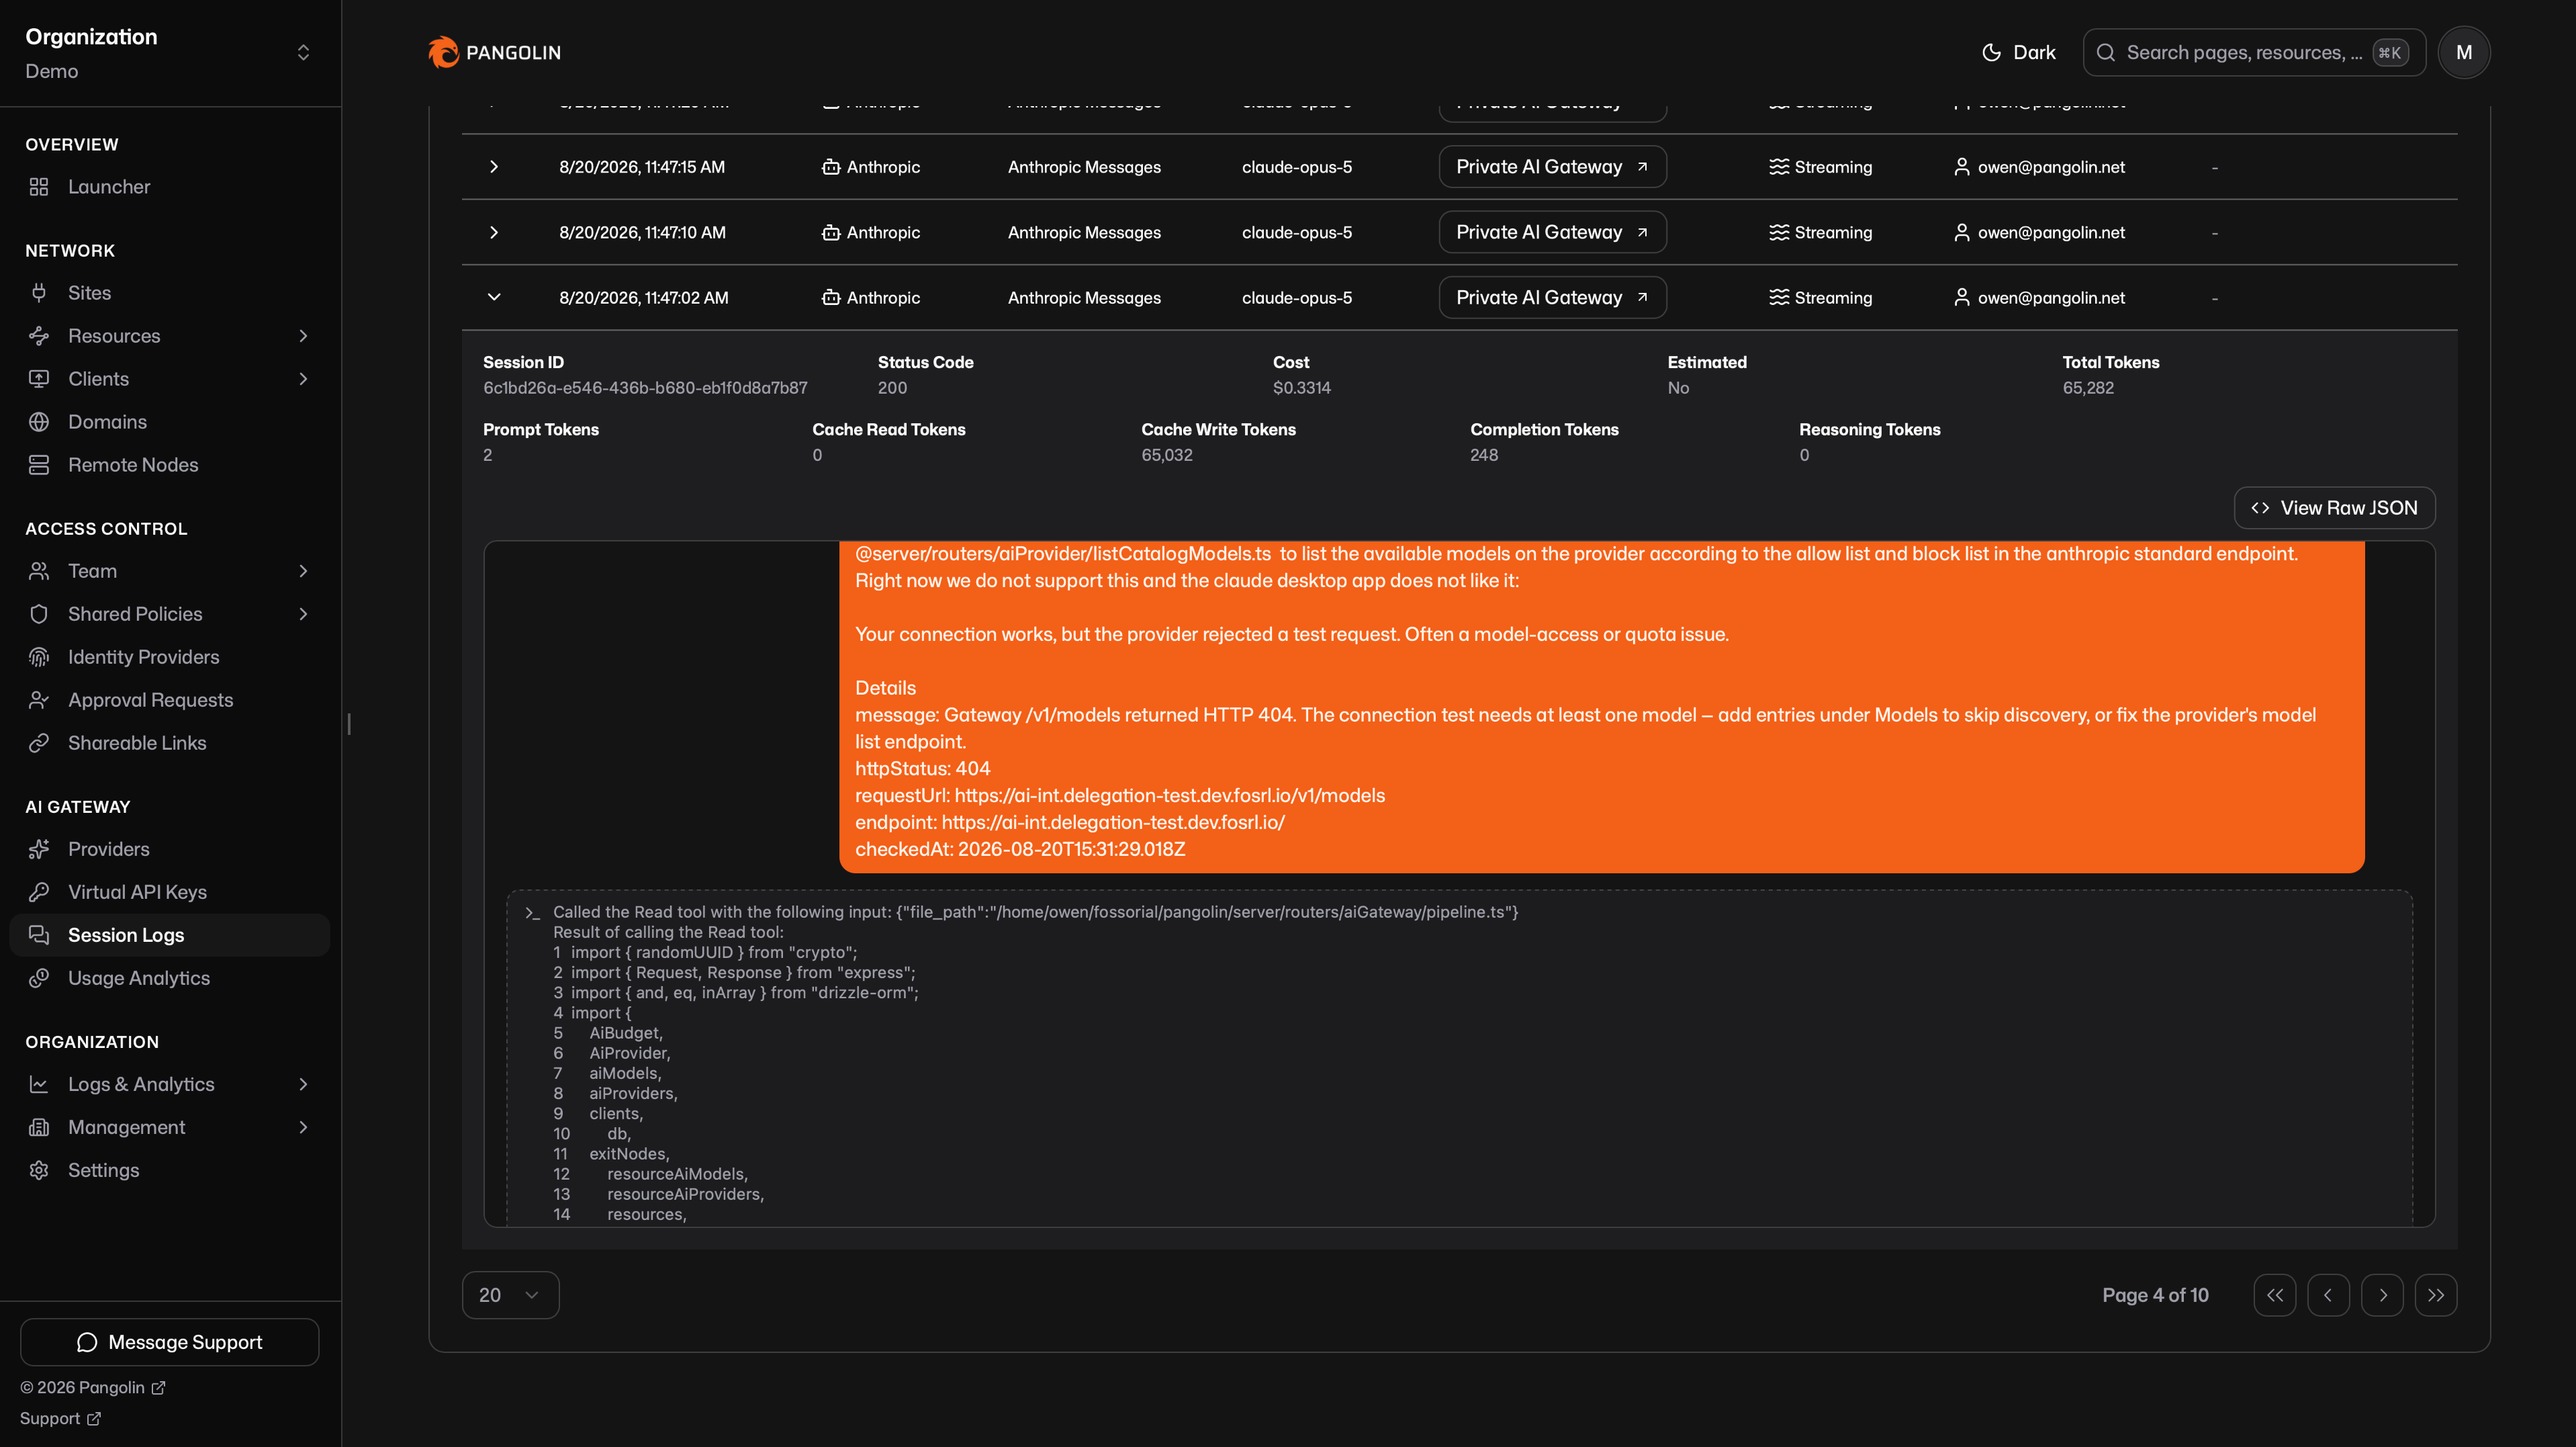
Task: Go to previous page of logs
Action: pyautogui.click(x=2328, y=1295)
